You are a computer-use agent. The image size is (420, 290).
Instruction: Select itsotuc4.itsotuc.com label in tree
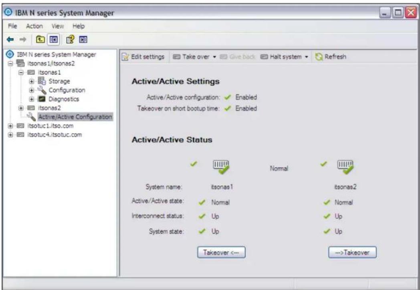tap(55, 135)
